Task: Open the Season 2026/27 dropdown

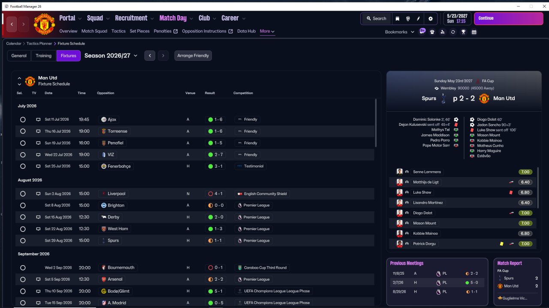Action: pos(111,56)
